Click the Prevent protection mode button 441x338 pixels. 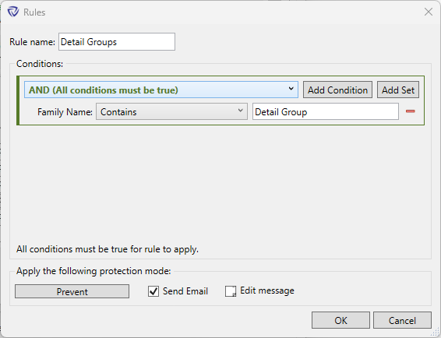pos(72,291)
